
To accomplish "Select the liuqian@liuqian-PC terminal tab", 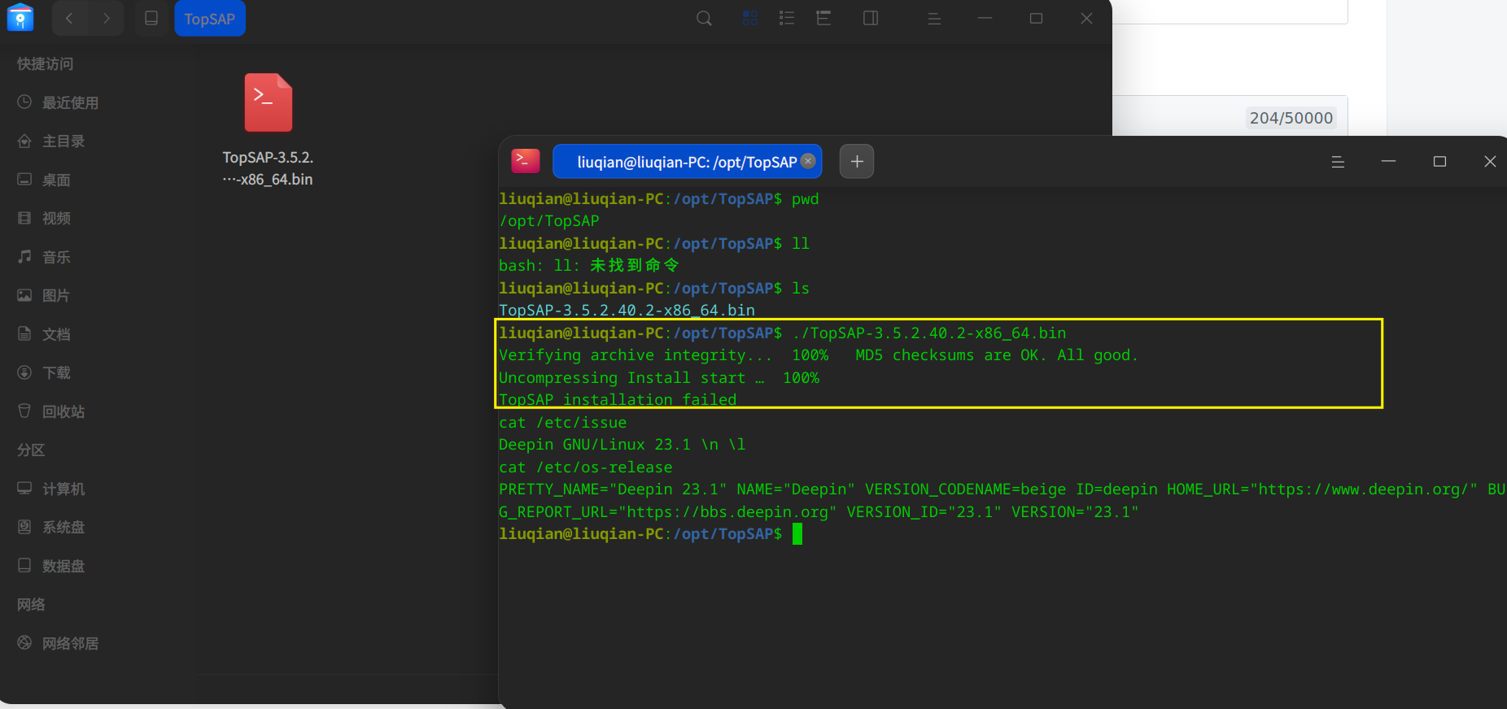I will point(687,162).
